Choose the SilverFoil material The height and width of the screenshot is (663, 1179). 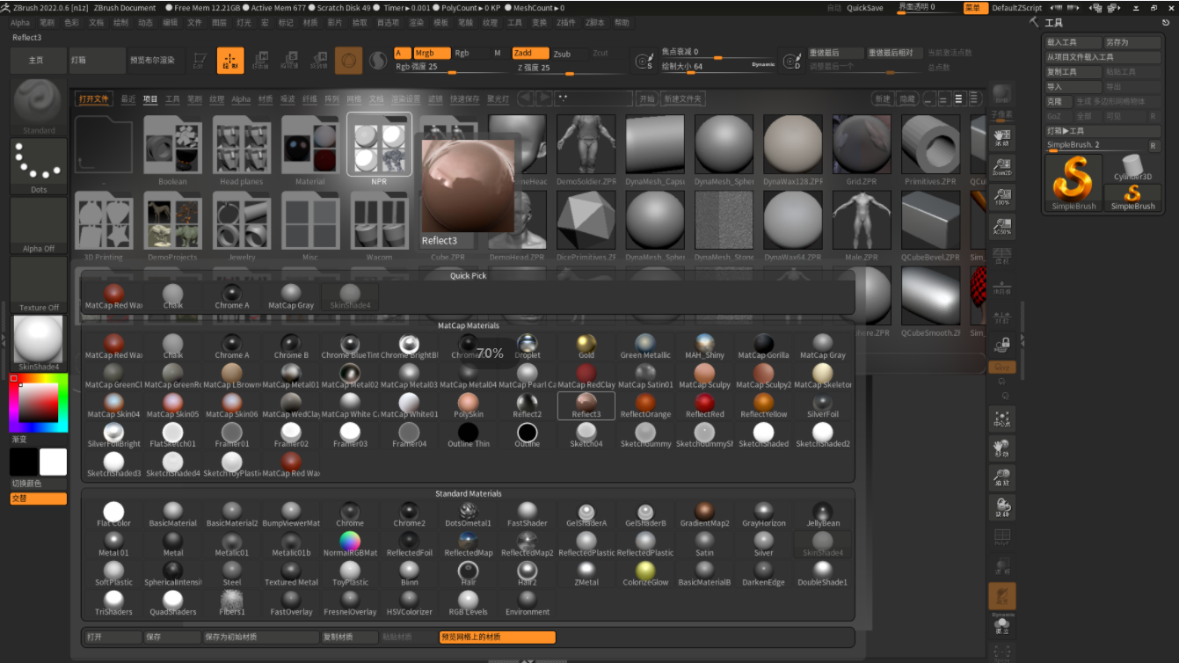click(822, 405)
